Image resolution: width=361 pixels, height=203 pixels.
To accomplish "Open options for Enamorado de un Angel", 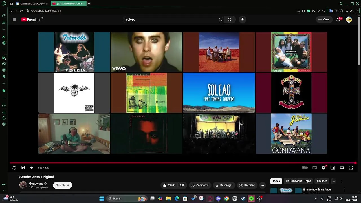I will (x=344, y=190).
